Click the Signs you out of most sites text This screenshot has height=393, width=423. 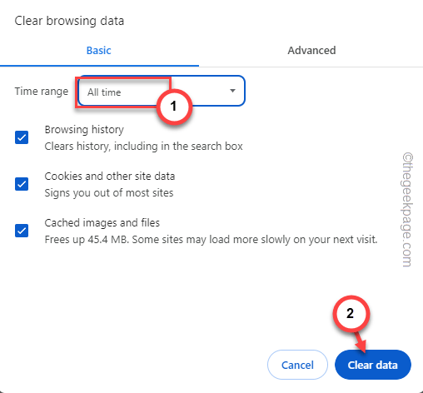tap(109, 193)
